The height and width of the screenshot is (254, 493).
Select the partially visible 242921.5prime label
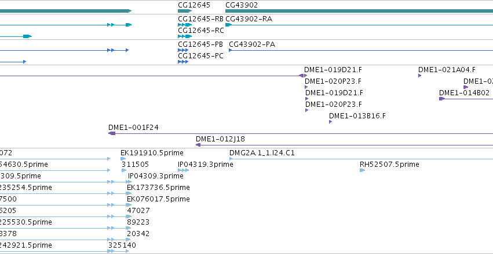pos(26,245)
